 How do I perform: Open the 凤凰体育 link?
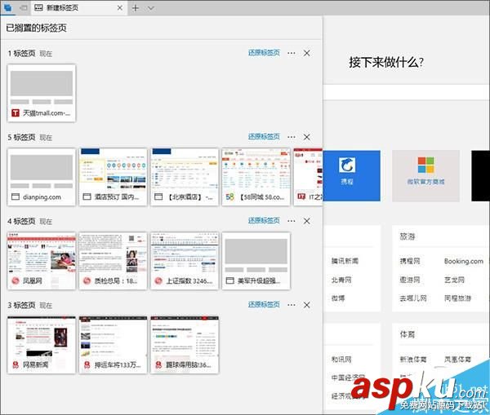[x=457, y=360]
